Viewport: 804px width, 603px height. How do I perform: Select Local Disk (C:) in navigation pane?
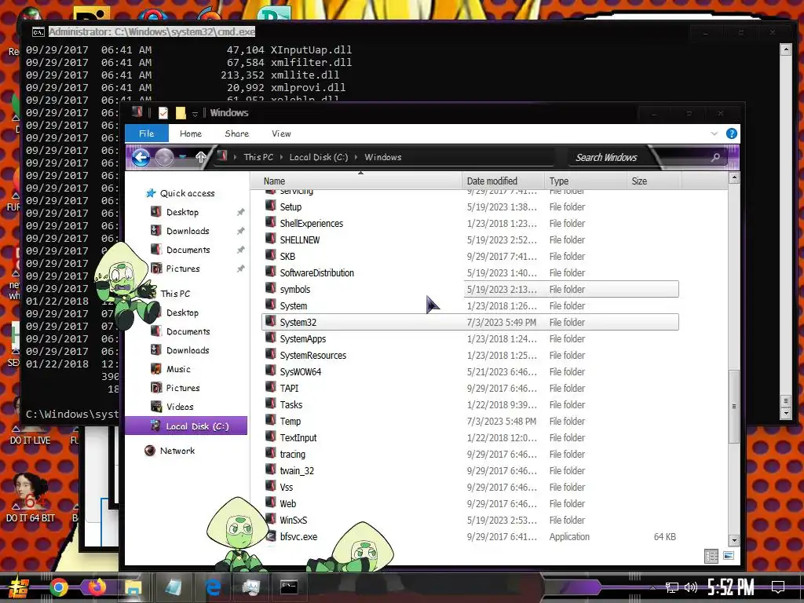coord(186,426)
